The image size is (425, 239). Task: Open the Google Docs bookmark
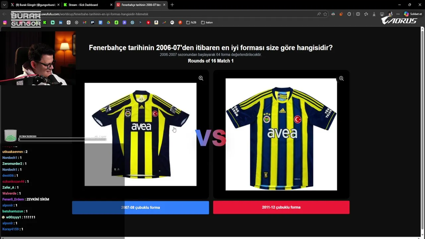pyautogui.click(x=100, y=23)
